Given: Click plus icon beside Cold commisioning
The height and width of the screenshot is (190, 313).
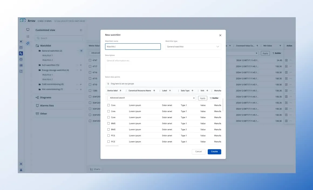Looking at the screenshot, I should click(81, 84).
